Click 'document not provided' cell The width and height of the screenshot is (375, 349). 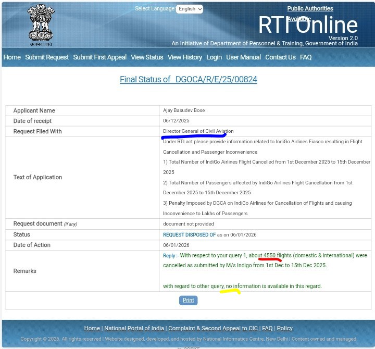[x=189, y=224]
